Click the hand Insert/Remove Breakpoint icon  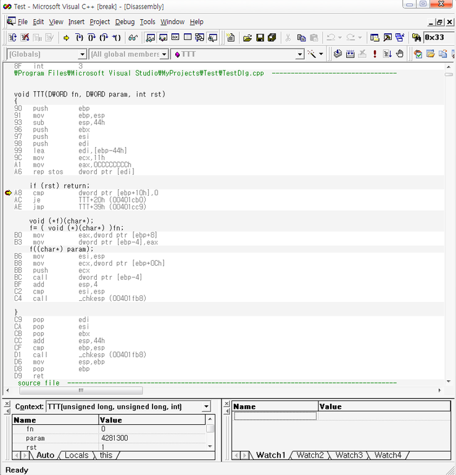point(400,54)
